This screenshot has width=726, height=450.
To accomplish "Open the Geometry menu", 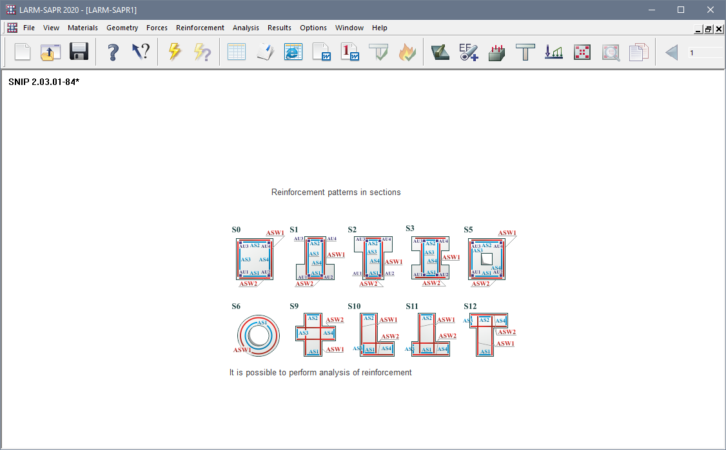I will click(122, 28).
